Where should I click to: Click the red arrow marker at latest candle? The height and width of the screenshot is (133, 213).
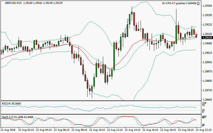(196, 35)
